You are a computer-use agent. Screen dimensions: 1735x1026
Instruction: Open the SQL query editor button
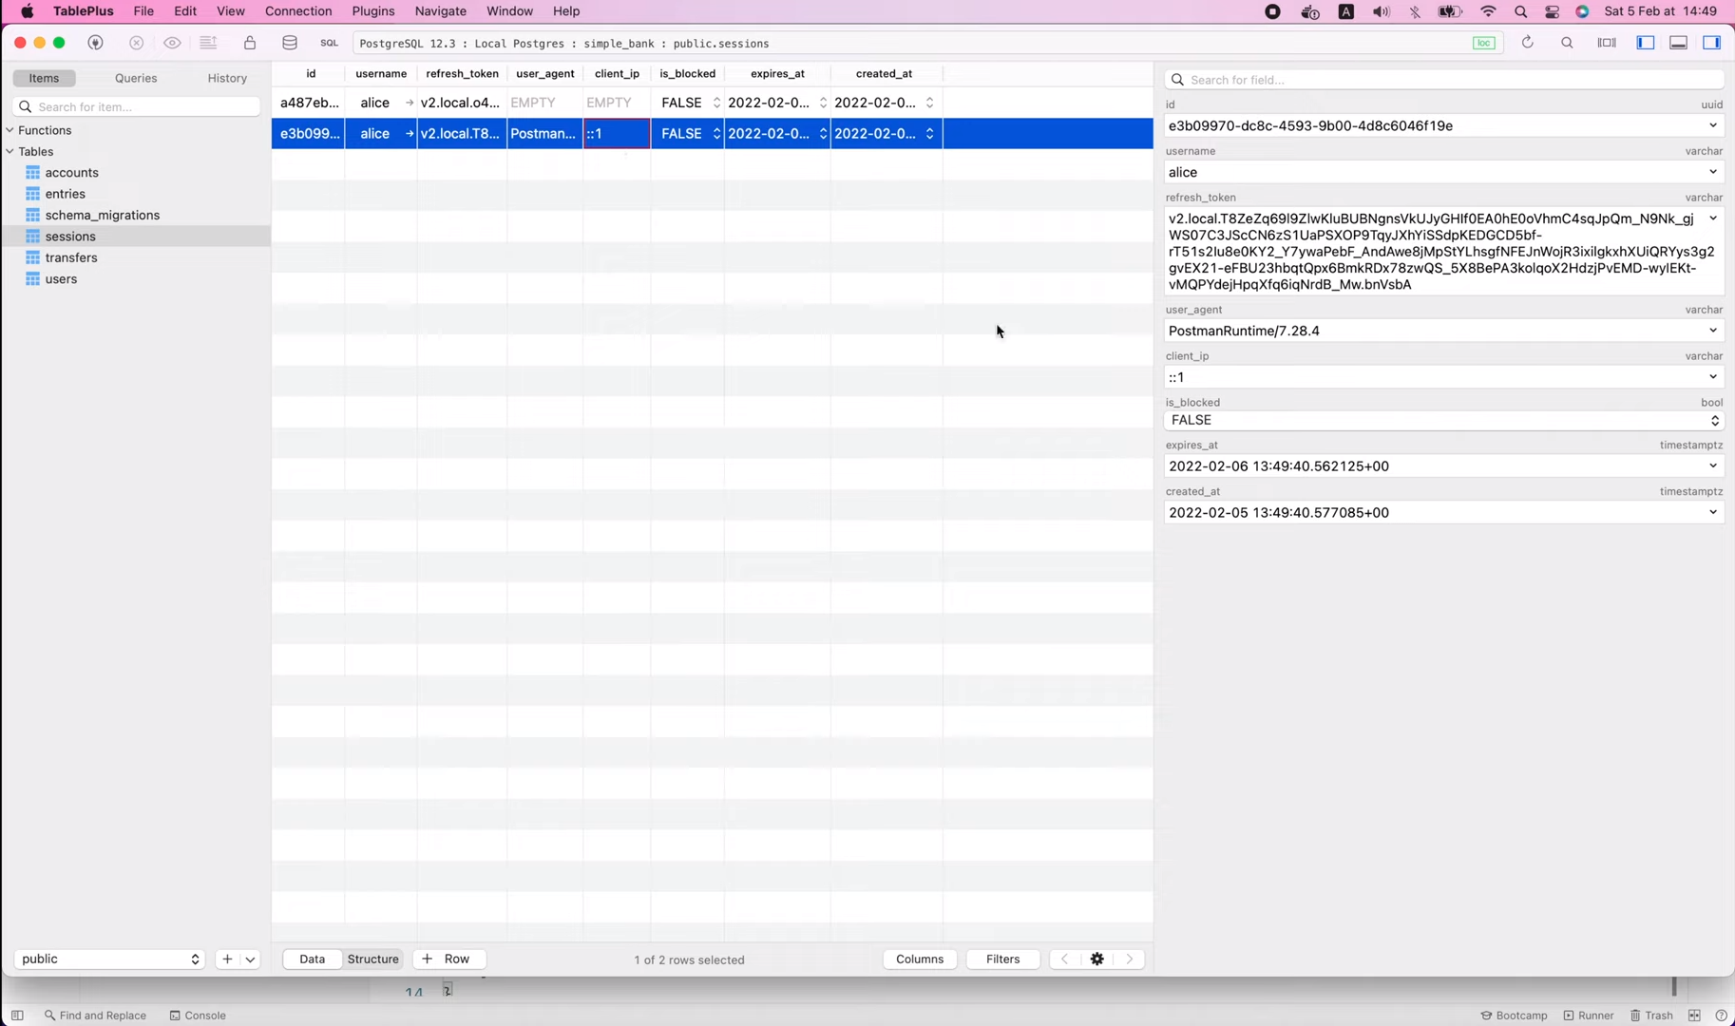point(329,43)
